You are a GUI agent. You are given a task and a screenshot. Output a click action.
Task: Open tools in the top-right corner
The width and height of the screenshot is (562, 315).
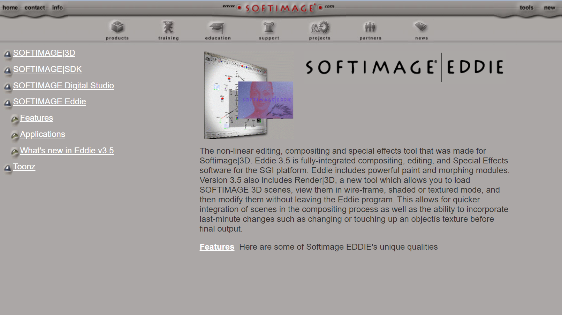click(526, 8)
